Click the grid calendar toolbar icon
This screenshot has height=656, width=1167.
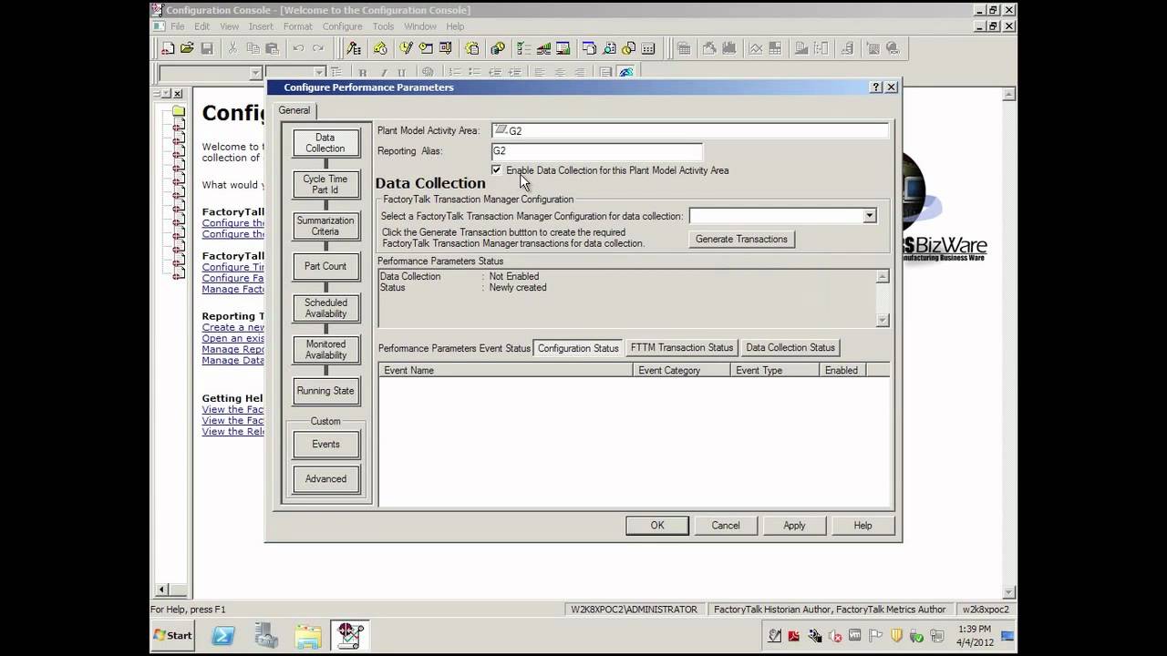[x=684, y=48]
